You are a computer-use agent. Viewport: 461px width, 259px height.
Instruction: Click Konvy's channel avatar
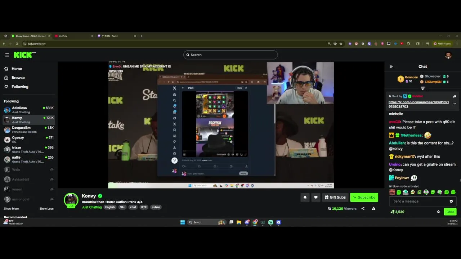click(x=71, y=200)
